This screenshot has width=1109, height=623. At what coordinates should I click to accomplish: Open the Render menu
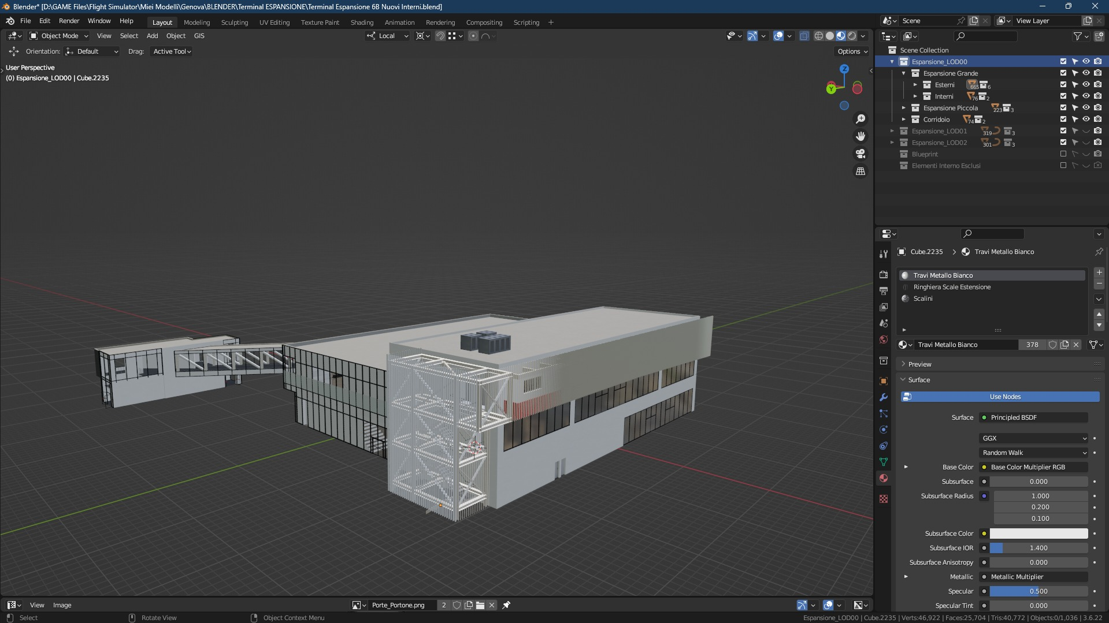[69, 21]
